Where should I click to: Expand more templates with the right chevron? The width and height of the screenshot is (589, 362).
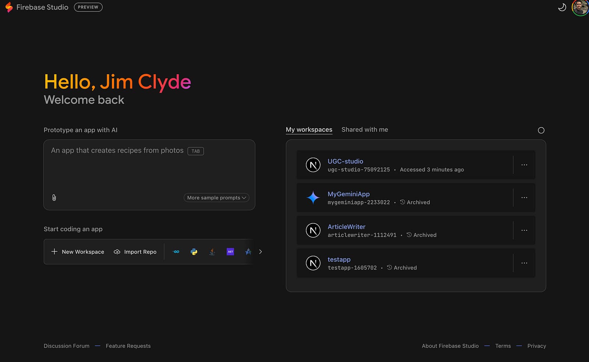click(260, 252)
